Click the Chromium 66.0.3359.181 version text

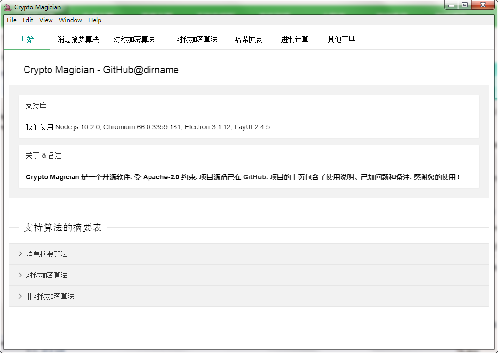(142, 127)
